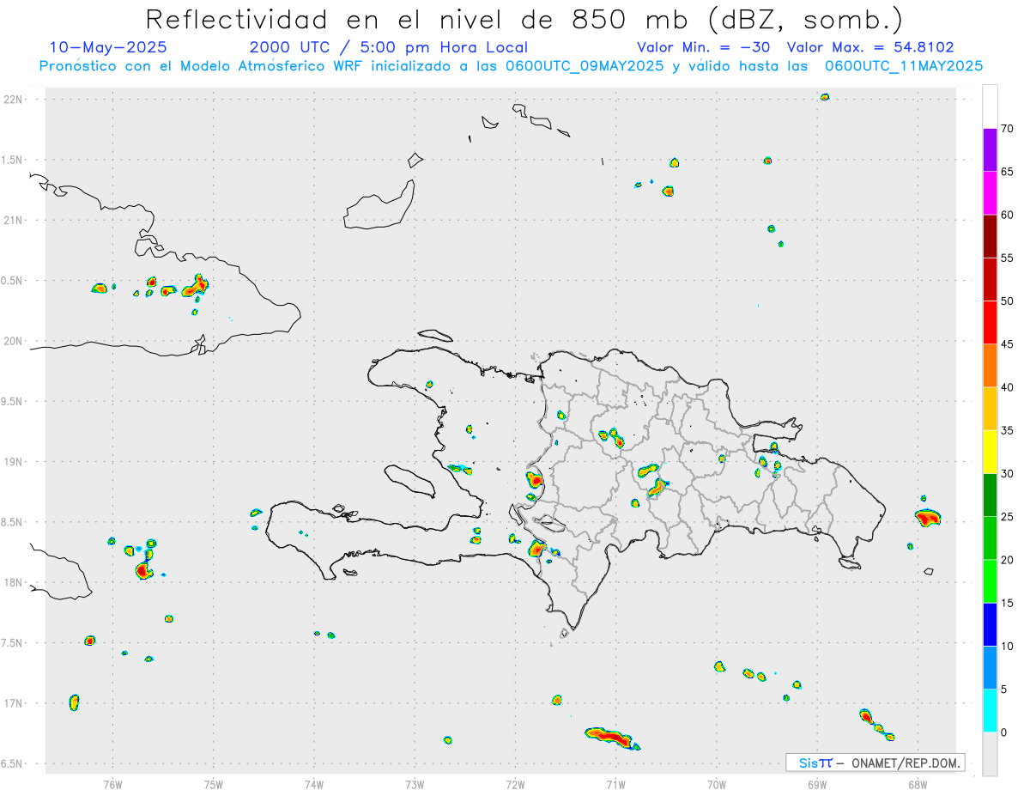Click the longitude label '75W'
Image resolution: width=1030 pixels, height=796 pixels.
(214, 784)
